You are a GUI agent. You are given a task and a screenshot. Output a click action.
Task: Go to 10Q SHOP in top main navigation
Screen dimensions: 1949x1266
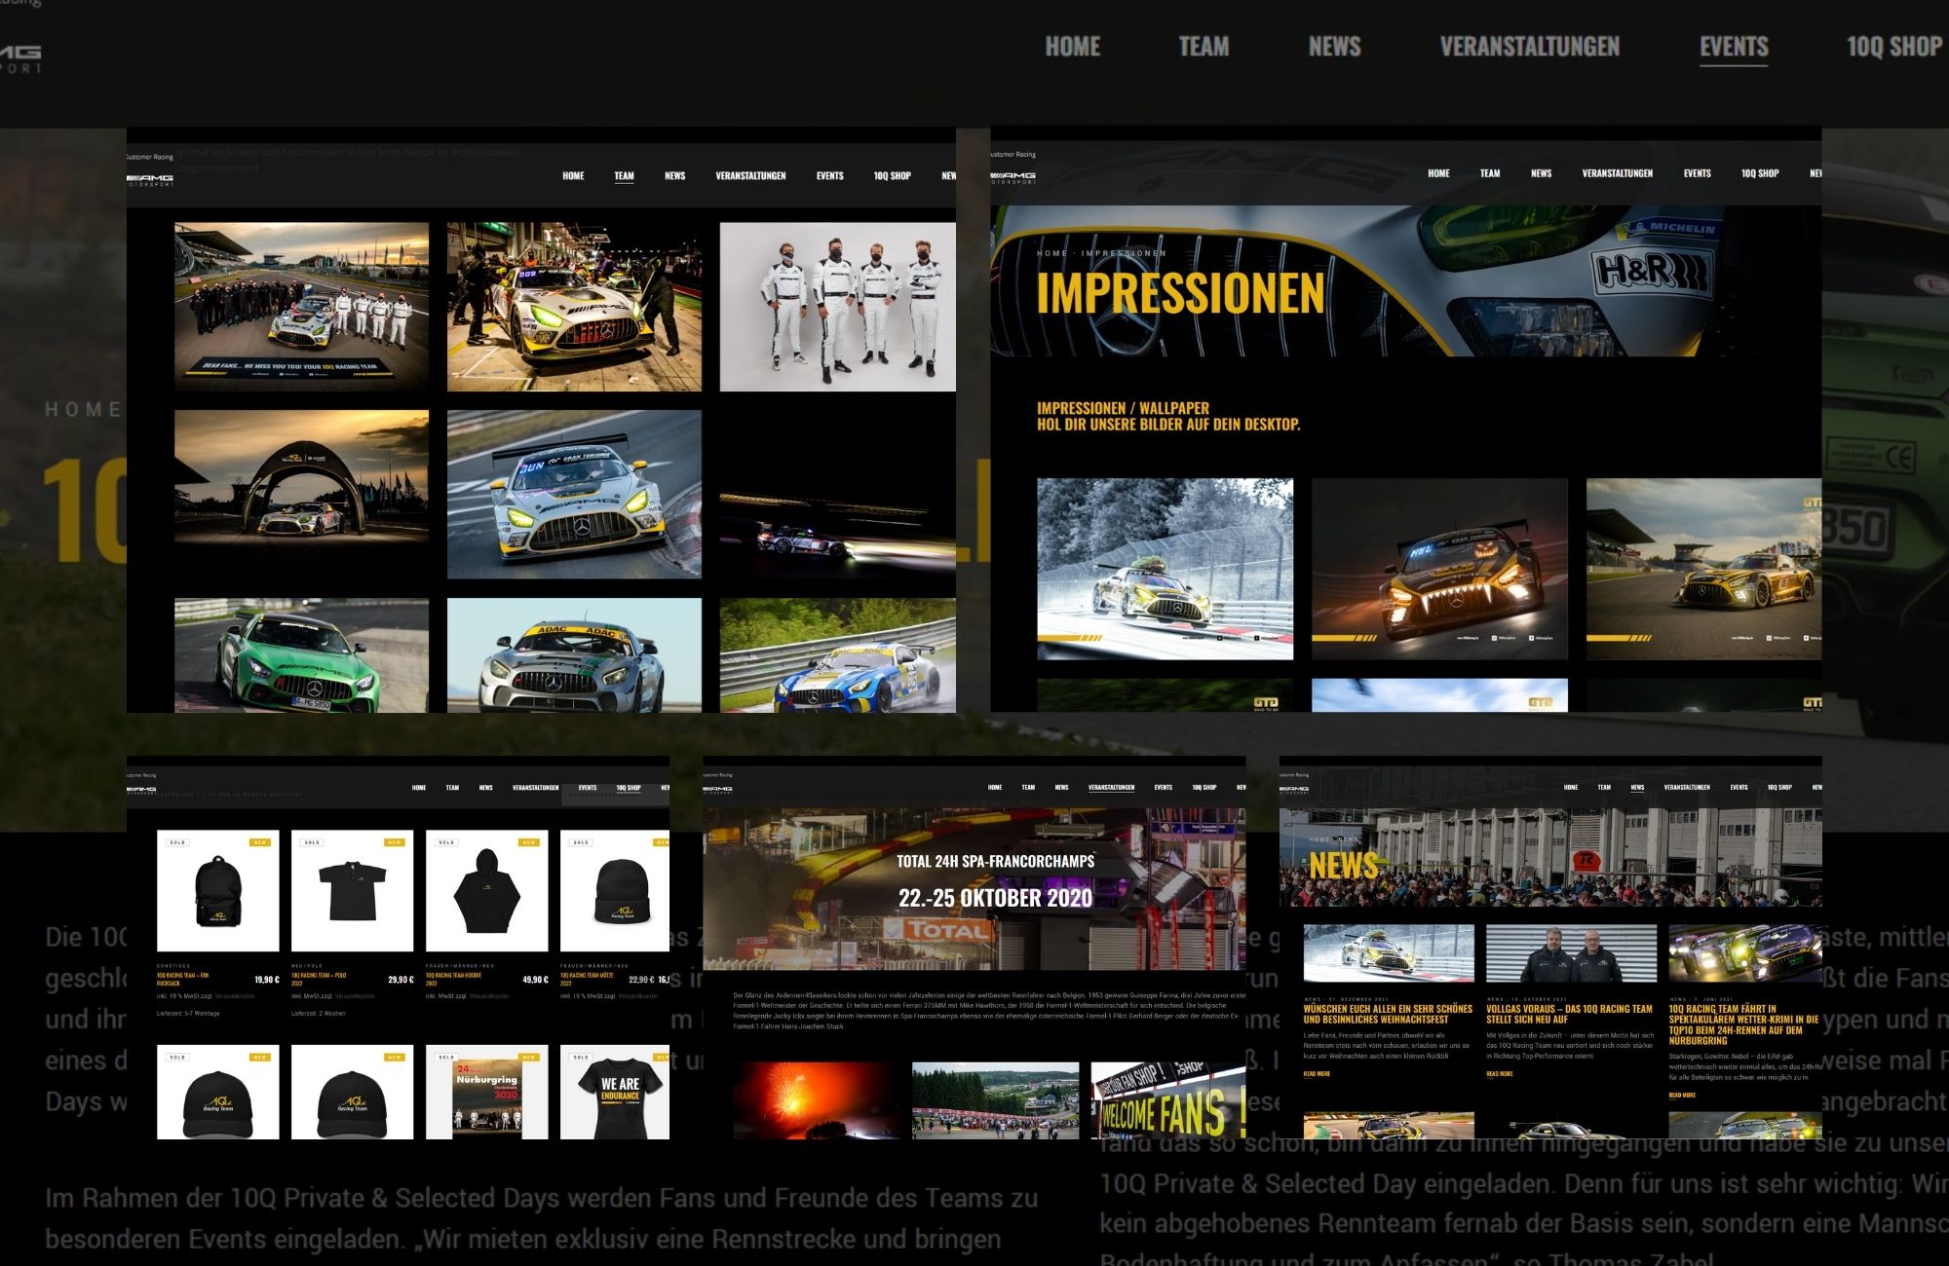coord(1893,47)
